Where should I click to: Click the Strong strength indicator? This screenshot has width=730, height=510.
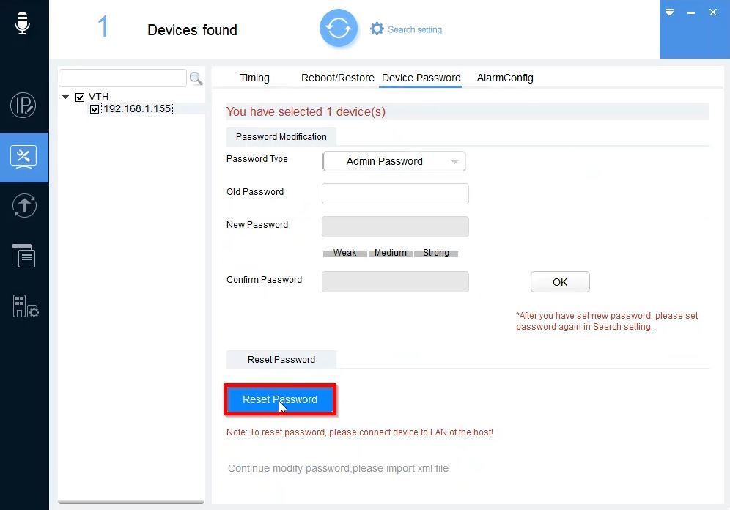coord(436,253)
